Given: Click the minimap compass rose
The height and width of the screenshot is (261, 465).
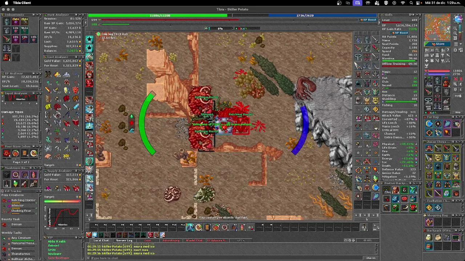Looking at the screenshot, I should 458,19.
